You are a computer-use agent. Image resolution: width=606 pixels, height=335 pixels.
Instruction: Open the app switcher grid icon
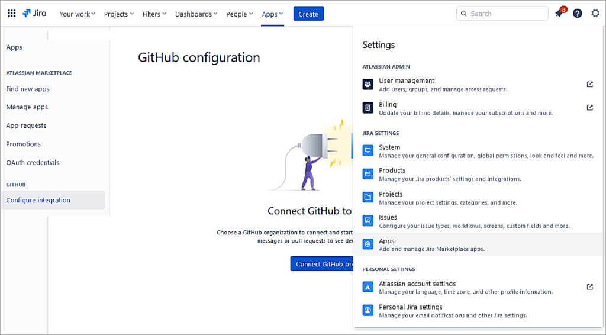pyautogui.click(x=11, y=14)
